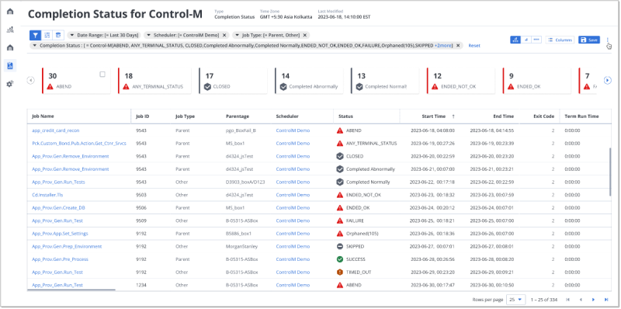Image resolution: width=621 pixels, height=309 pixels.
Task: Remove the Job Type filter chip
Action: 304,35
